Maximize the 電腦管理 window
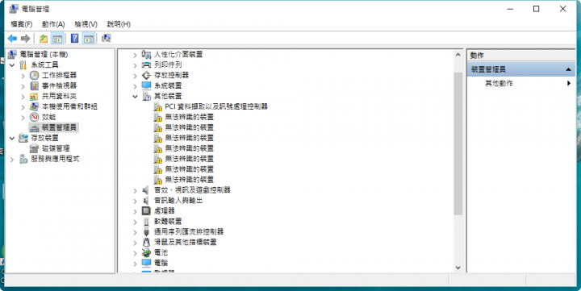Viewport: 581px width, 291px height. point(536,9)
